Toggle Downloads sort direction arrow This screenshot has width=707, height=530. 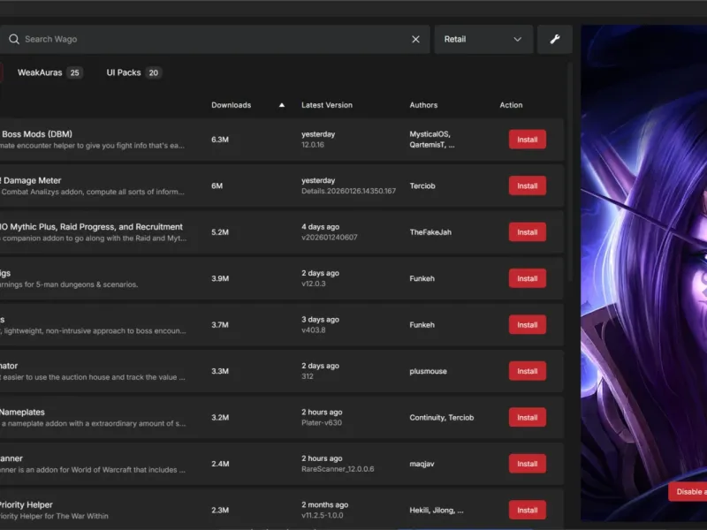click(282, 105)
